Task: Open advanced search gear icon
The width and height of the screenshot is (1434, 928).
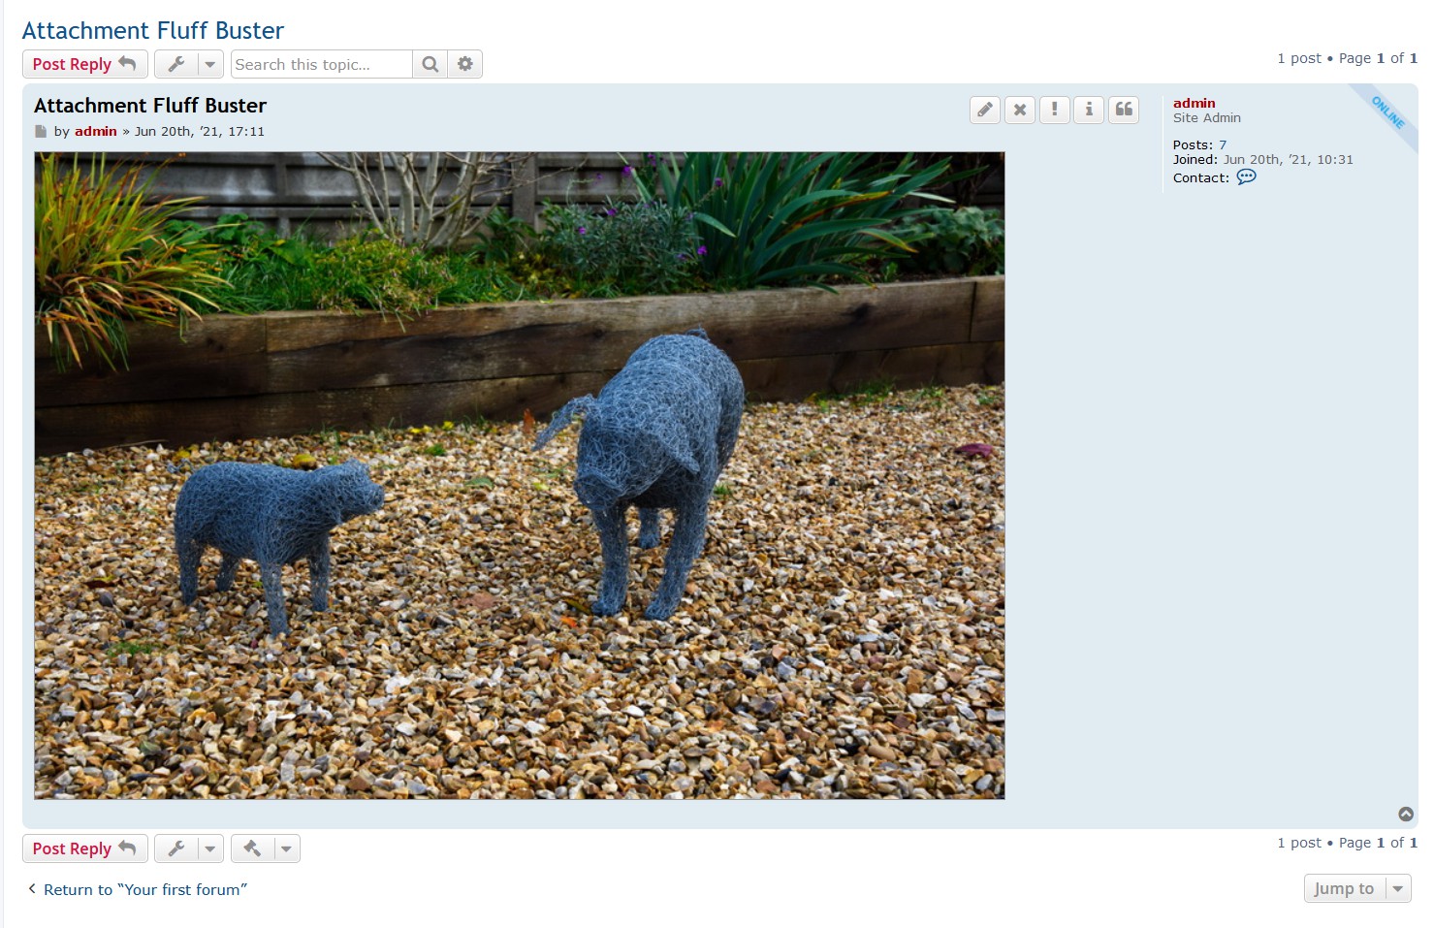Action: click(465, 64)
